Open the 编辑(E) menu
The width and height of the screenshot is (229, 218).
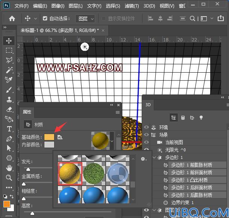(x=40, y=6)
